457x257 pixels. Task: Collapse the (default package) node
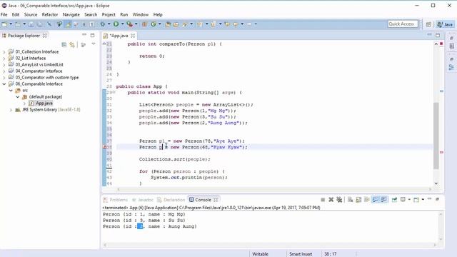point(18,97)
